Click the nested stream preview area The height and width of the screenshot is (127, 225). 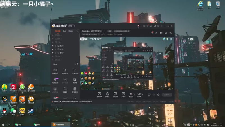127,63
